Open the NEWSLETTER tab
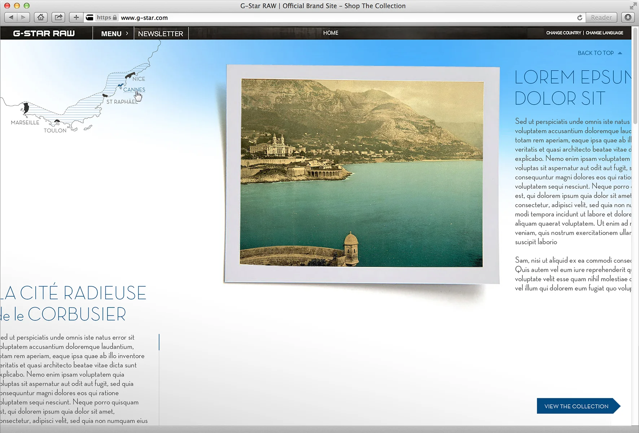 point(161,34)
